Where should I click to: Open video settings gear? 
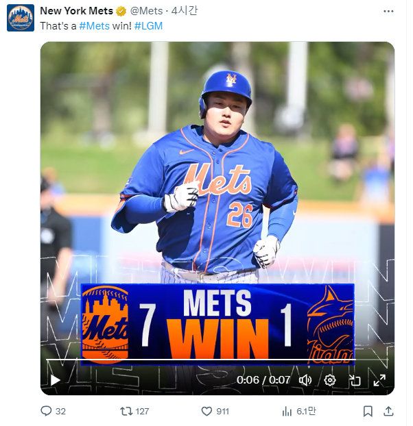[x=330, y=379]
